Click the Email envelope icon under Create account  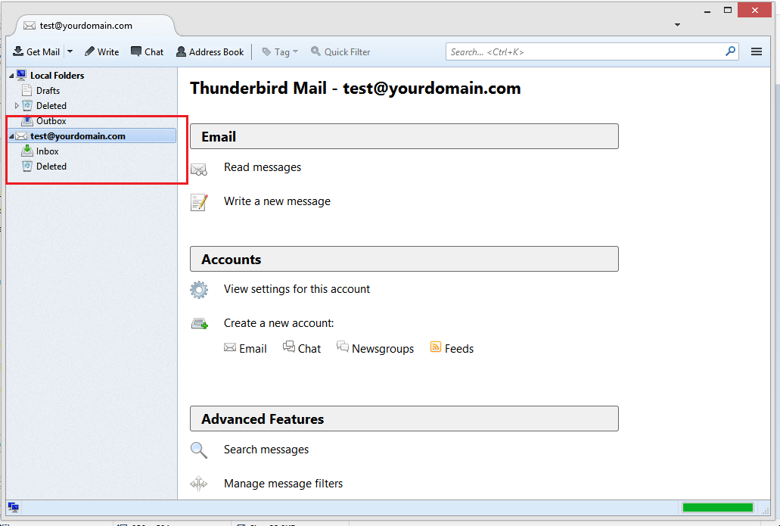pos(230,347)
